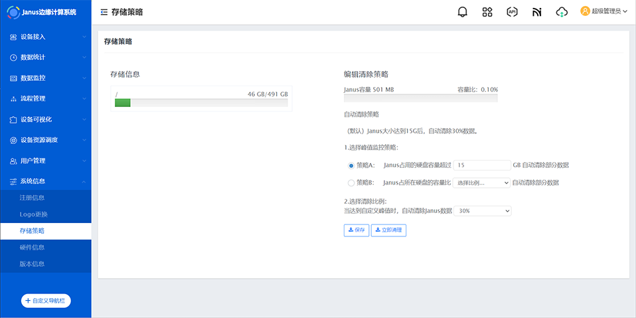The width and height of the screenshot is (636, 318).
Task: Select 策略B radio button
Action: point(351,183)
